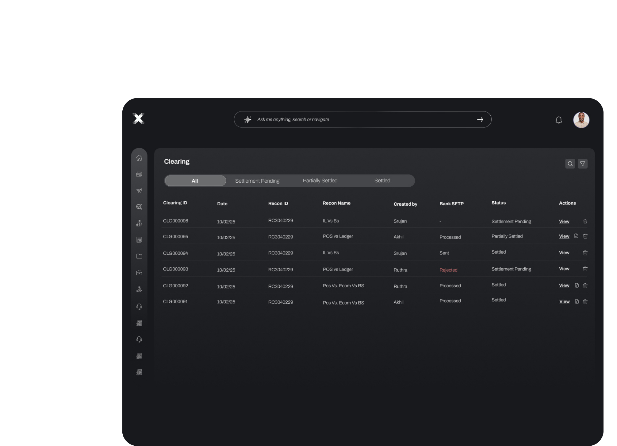The width and height of the screenshot is (617, 446).
Task: Delete clearing record CLG000096
Action: [x=585, y=221]
